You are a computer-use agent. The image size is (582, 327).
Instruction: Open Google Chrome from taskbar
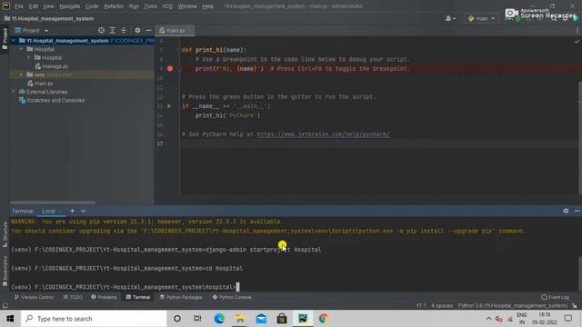pyautogui.click(x=324, y=319)
